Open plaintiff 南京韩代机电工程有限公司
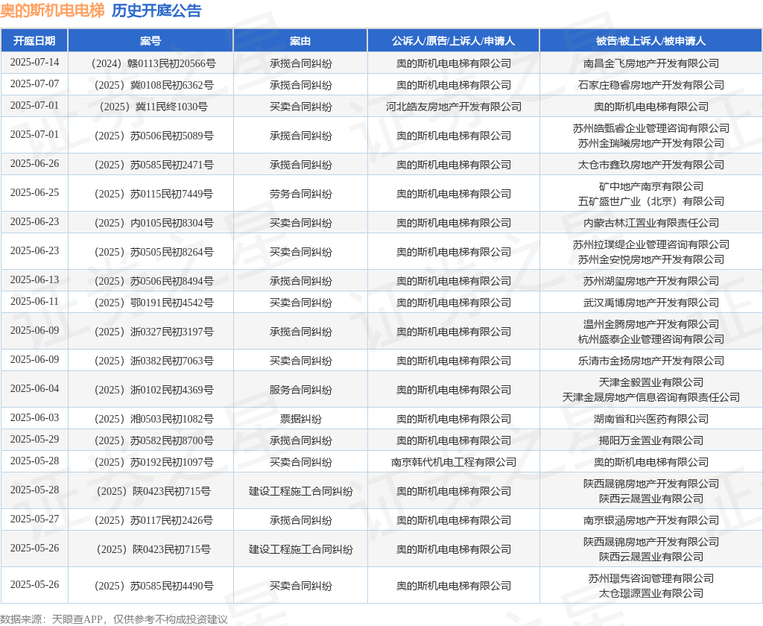763x626 pixels. point(454,462)
